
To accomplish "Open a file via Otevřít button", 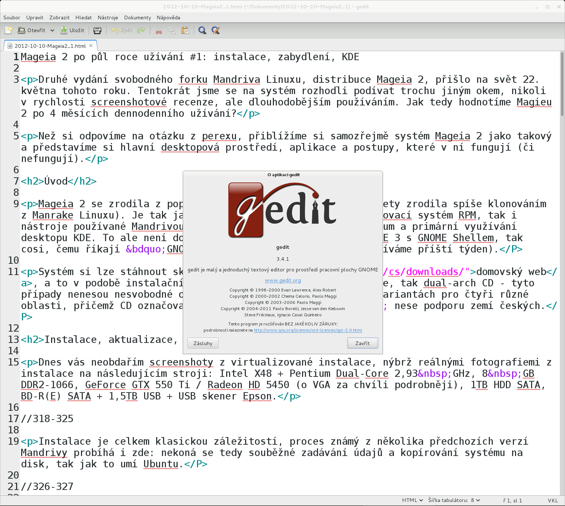I will pyautogui.click(x=32, y=30).
